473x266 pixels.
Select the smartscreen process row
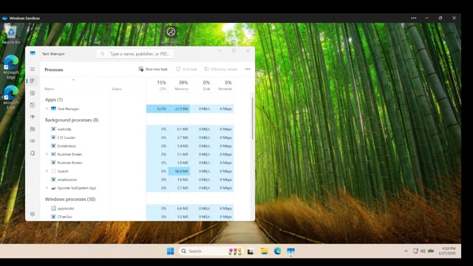(x=137, y=180)
